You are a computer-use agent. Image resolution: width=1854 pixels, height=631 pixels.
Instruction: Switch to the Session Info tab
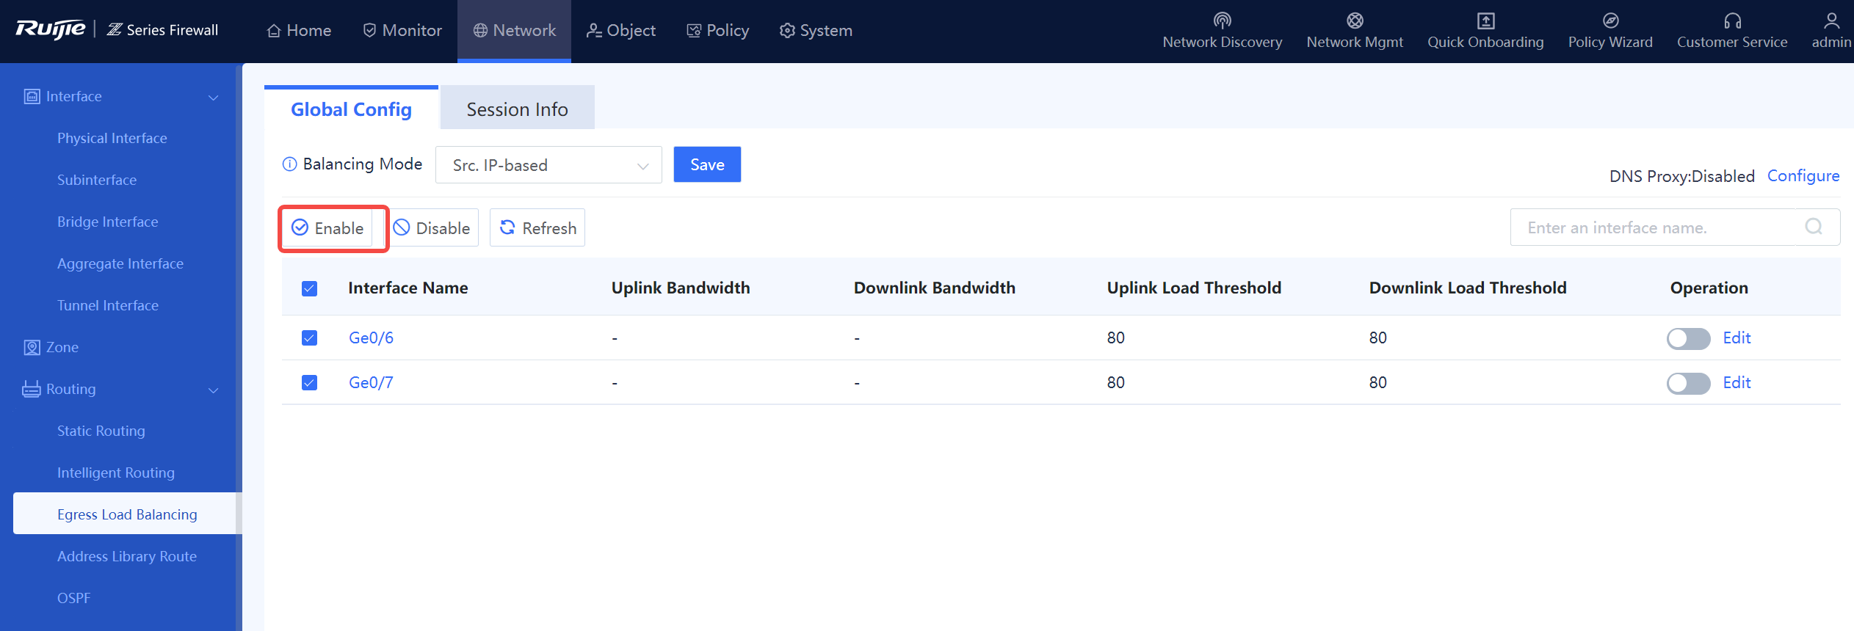pyautogui.click(x=517, y=109)
